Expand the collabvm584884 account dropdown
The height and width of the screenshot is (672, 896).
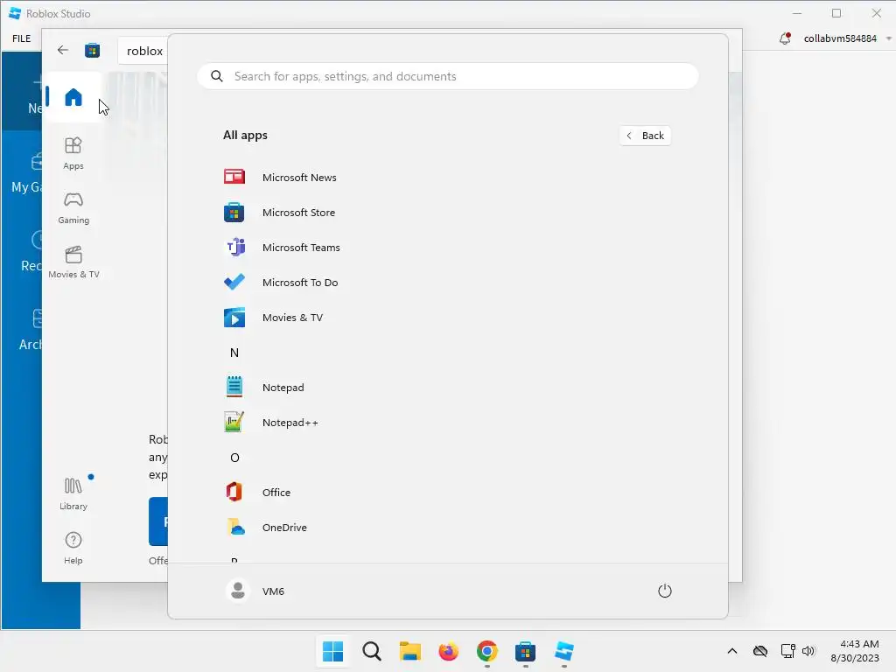tap(889, 38)
